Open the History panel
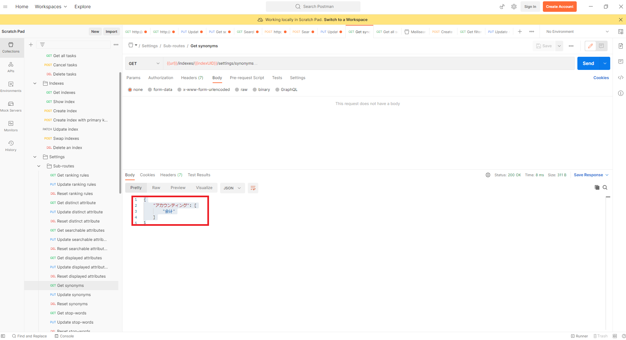Viewport: 626px width, 340px height. (x=11, y=145)
